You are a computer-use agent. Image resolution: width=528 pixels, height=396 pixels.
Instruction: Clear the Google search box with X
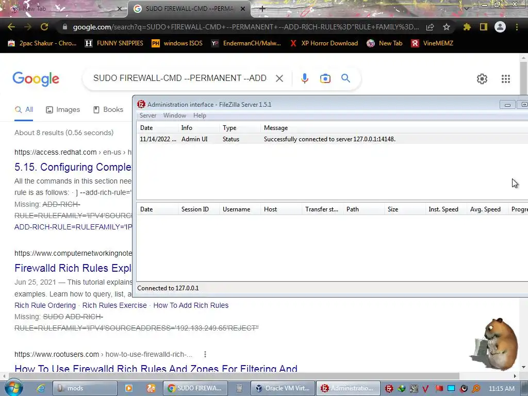pyautogui.click(x=279, y=78)
